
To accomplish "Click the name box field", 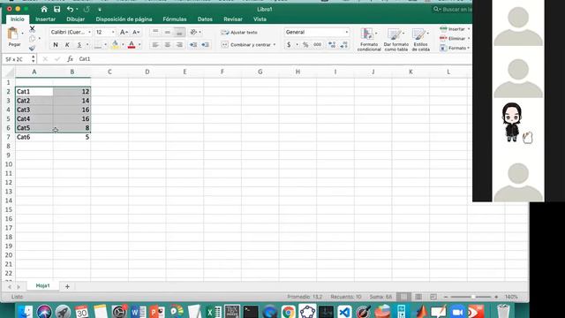I will [x=17, y=59].
